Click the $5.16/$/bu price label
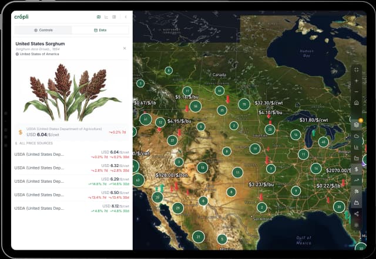 (187, 97)
